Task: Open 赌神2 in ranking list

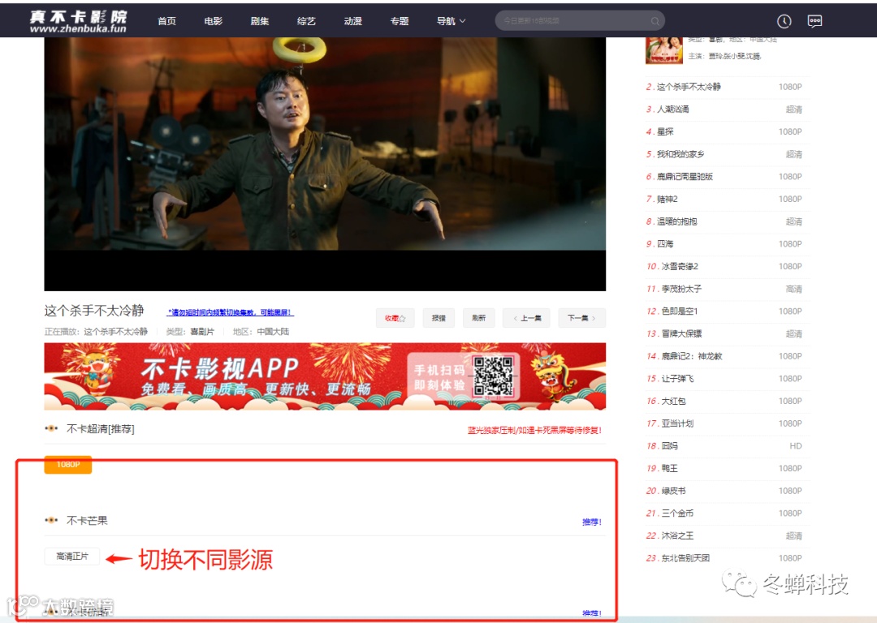Action: tap(667, 199)
